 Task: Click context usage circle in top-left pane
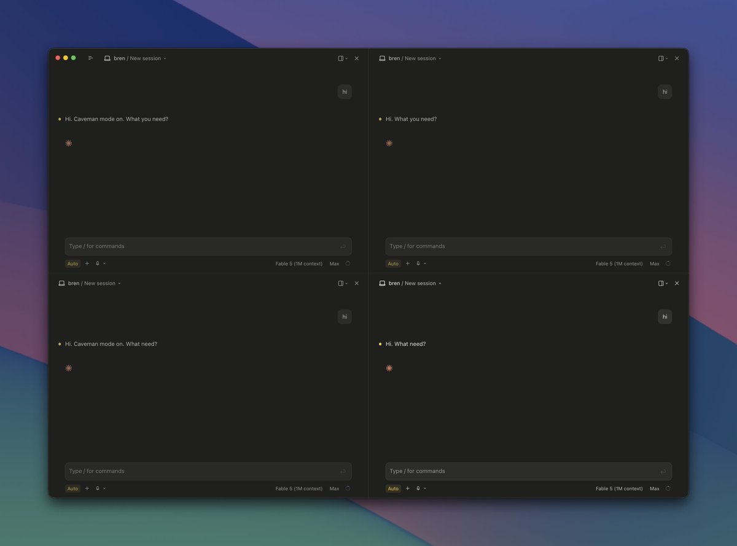click(x=348, y=263)
